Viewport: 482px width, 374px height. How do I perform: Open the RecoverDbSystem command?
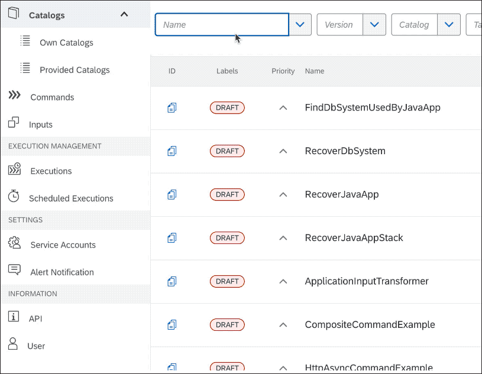click(x=345, y=151)
